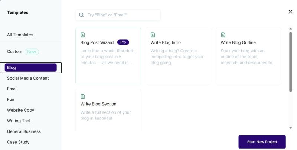This screenshot has height=150, width=297.
Task: Click the New badge next to Custom
Action: 32,52
